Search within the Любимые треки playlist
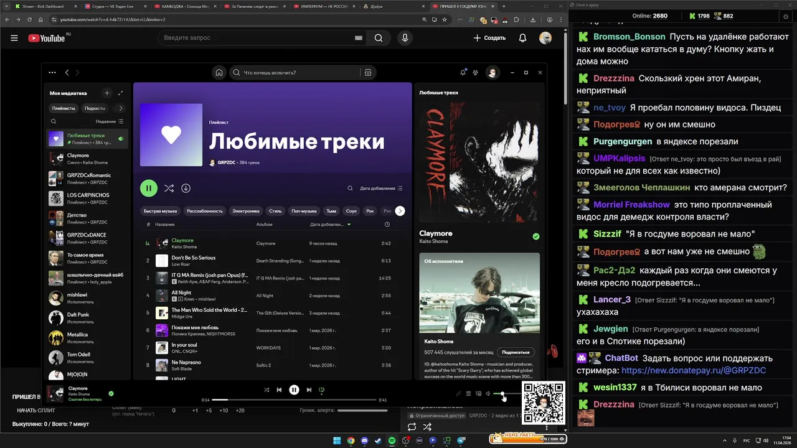The height and width of the screenshot is (448, 797). point(350,188)
